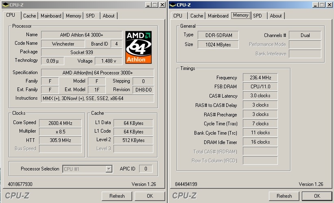The height and width of the screenshot is (203, 334).
Task: Click Brand ID value 4
Action: pyautogui.click(x=116, y=44)
